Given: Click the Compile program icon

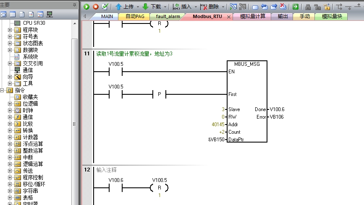Looking at the screenshot, I should click(x=105, y=7).
